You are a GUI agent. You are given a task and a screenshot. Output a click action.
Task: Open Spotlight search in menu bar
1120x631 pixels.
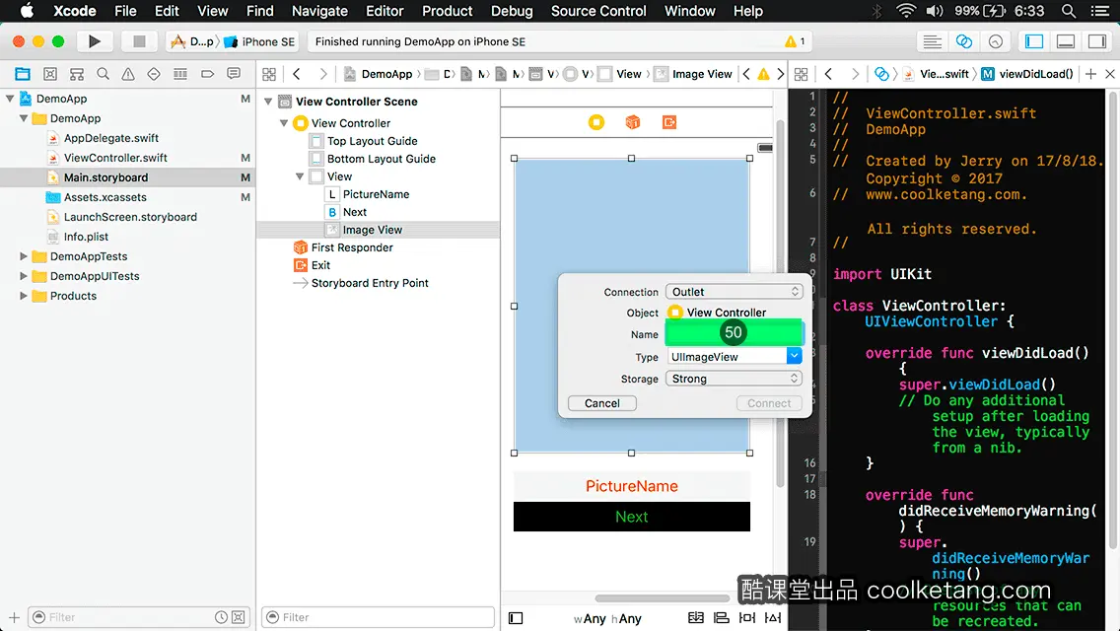pos(1069,11)
